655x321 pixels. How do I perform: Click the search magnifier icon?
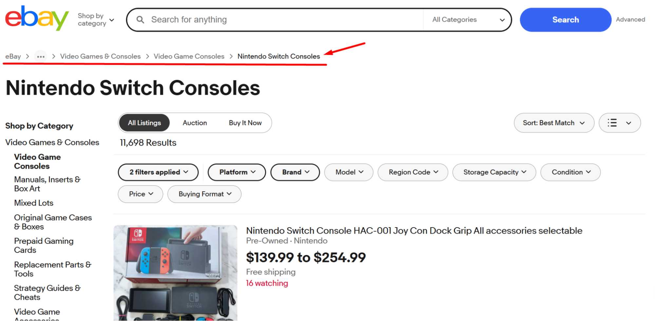[x=141, y=19]
